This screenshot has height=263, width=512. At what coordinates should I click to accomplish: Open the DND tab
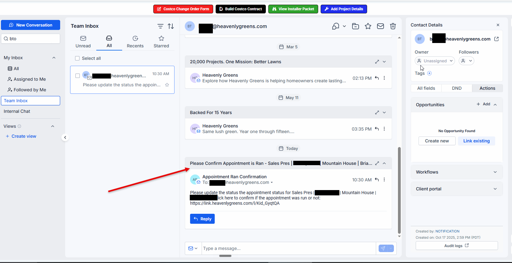[x=457, y=88]
